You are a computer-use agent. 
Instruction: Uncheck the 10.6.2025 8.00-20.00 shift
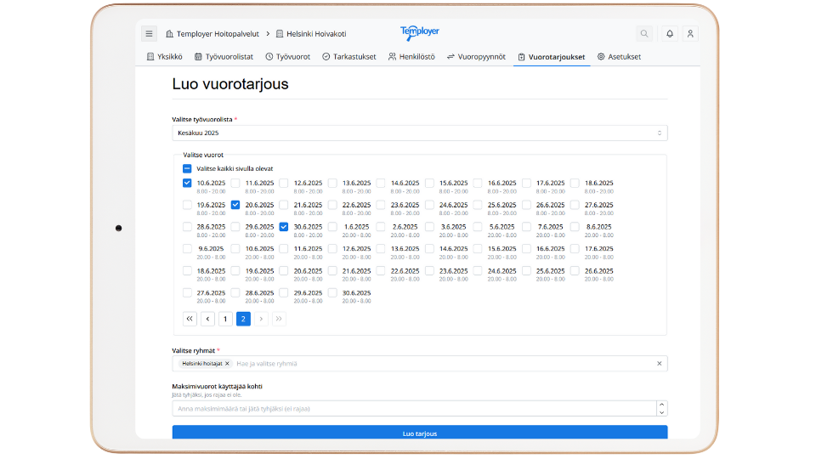click(187, 184)
